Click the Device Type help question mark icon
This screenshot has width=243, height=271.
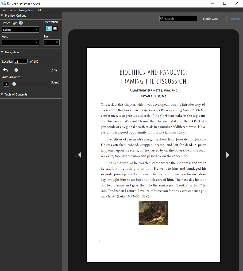pyautogui.click(x=21, y=23)
